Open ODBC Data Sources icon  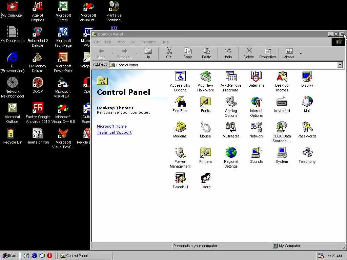(282, 132)
